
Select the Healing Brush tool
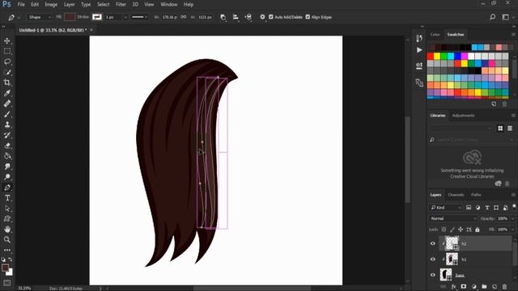(x=7, y=103)
